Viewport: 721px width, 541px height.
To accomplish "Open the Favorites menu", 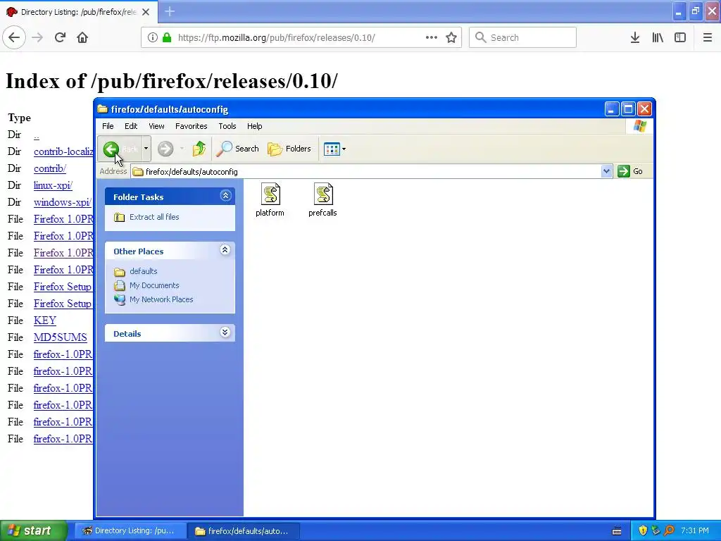I will pyautogui.click(x=192, y=126).
